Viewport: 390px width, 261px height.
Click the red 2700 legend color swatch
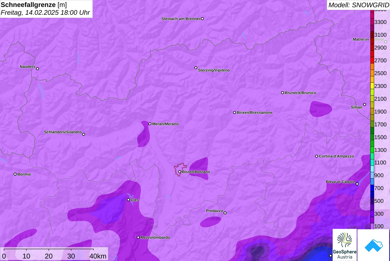point(372,60)
